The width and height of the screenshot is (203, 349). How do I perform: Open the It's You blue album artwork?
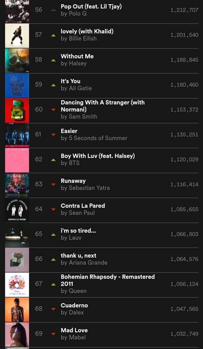point(17,86)
